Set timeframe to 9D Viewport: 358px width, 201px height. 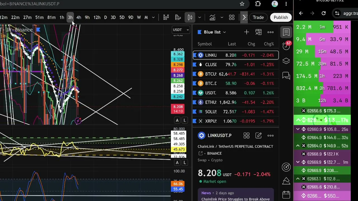[x=131, y=18]
